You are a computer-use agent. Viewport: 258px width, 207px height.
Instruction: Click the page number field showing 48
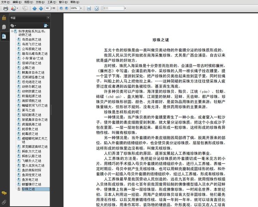pyautogui.click(x=47, y=8)
